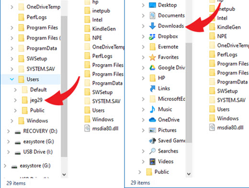
Task: Click the Dropbox icon in right tree
Action: click(x=152, y=36)
